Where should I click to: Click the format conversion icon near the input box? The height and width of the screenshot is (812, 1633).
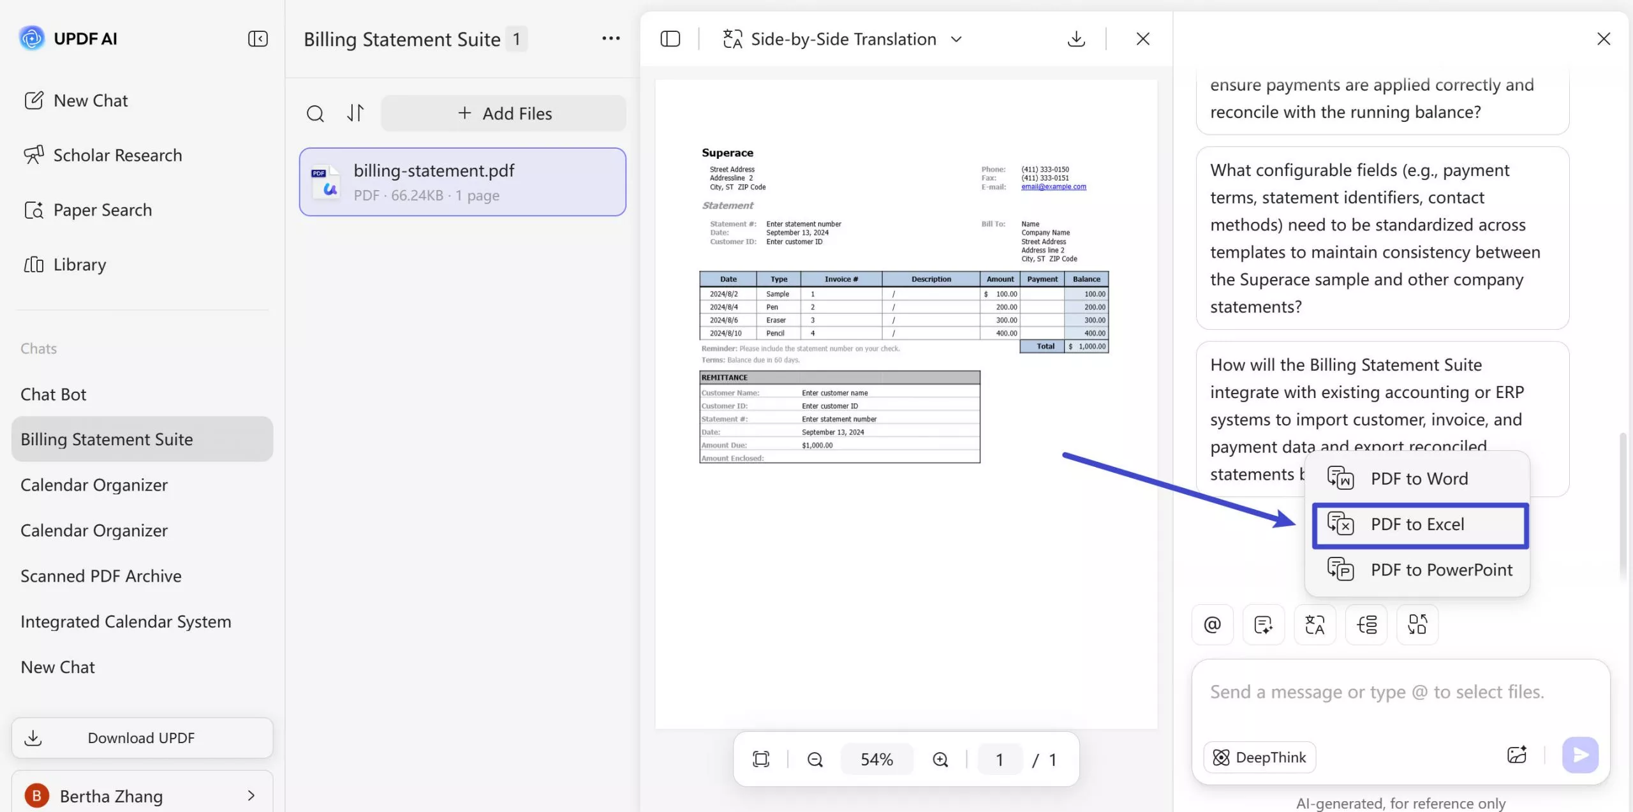pos(1416,624)
